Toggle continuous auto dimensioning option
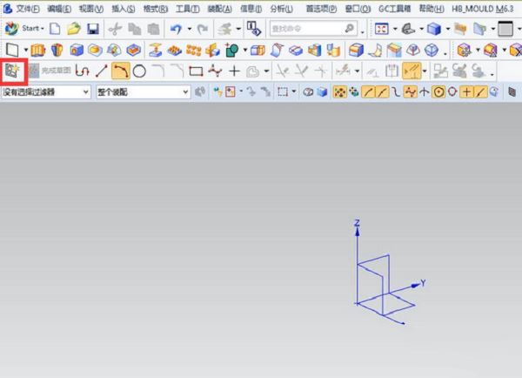The width and height of the screenshot is (522, 378). pos(412,71)
